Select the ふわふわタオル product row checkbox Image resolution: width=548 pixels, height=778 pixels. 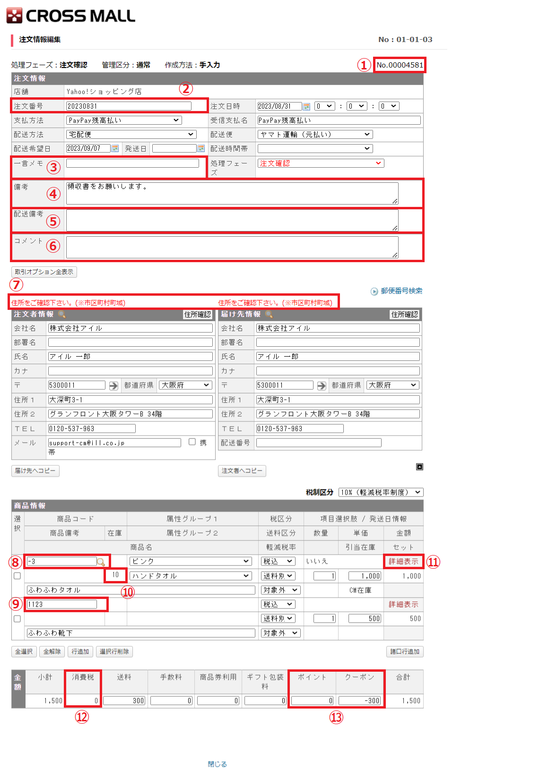[x=17, y=576]
